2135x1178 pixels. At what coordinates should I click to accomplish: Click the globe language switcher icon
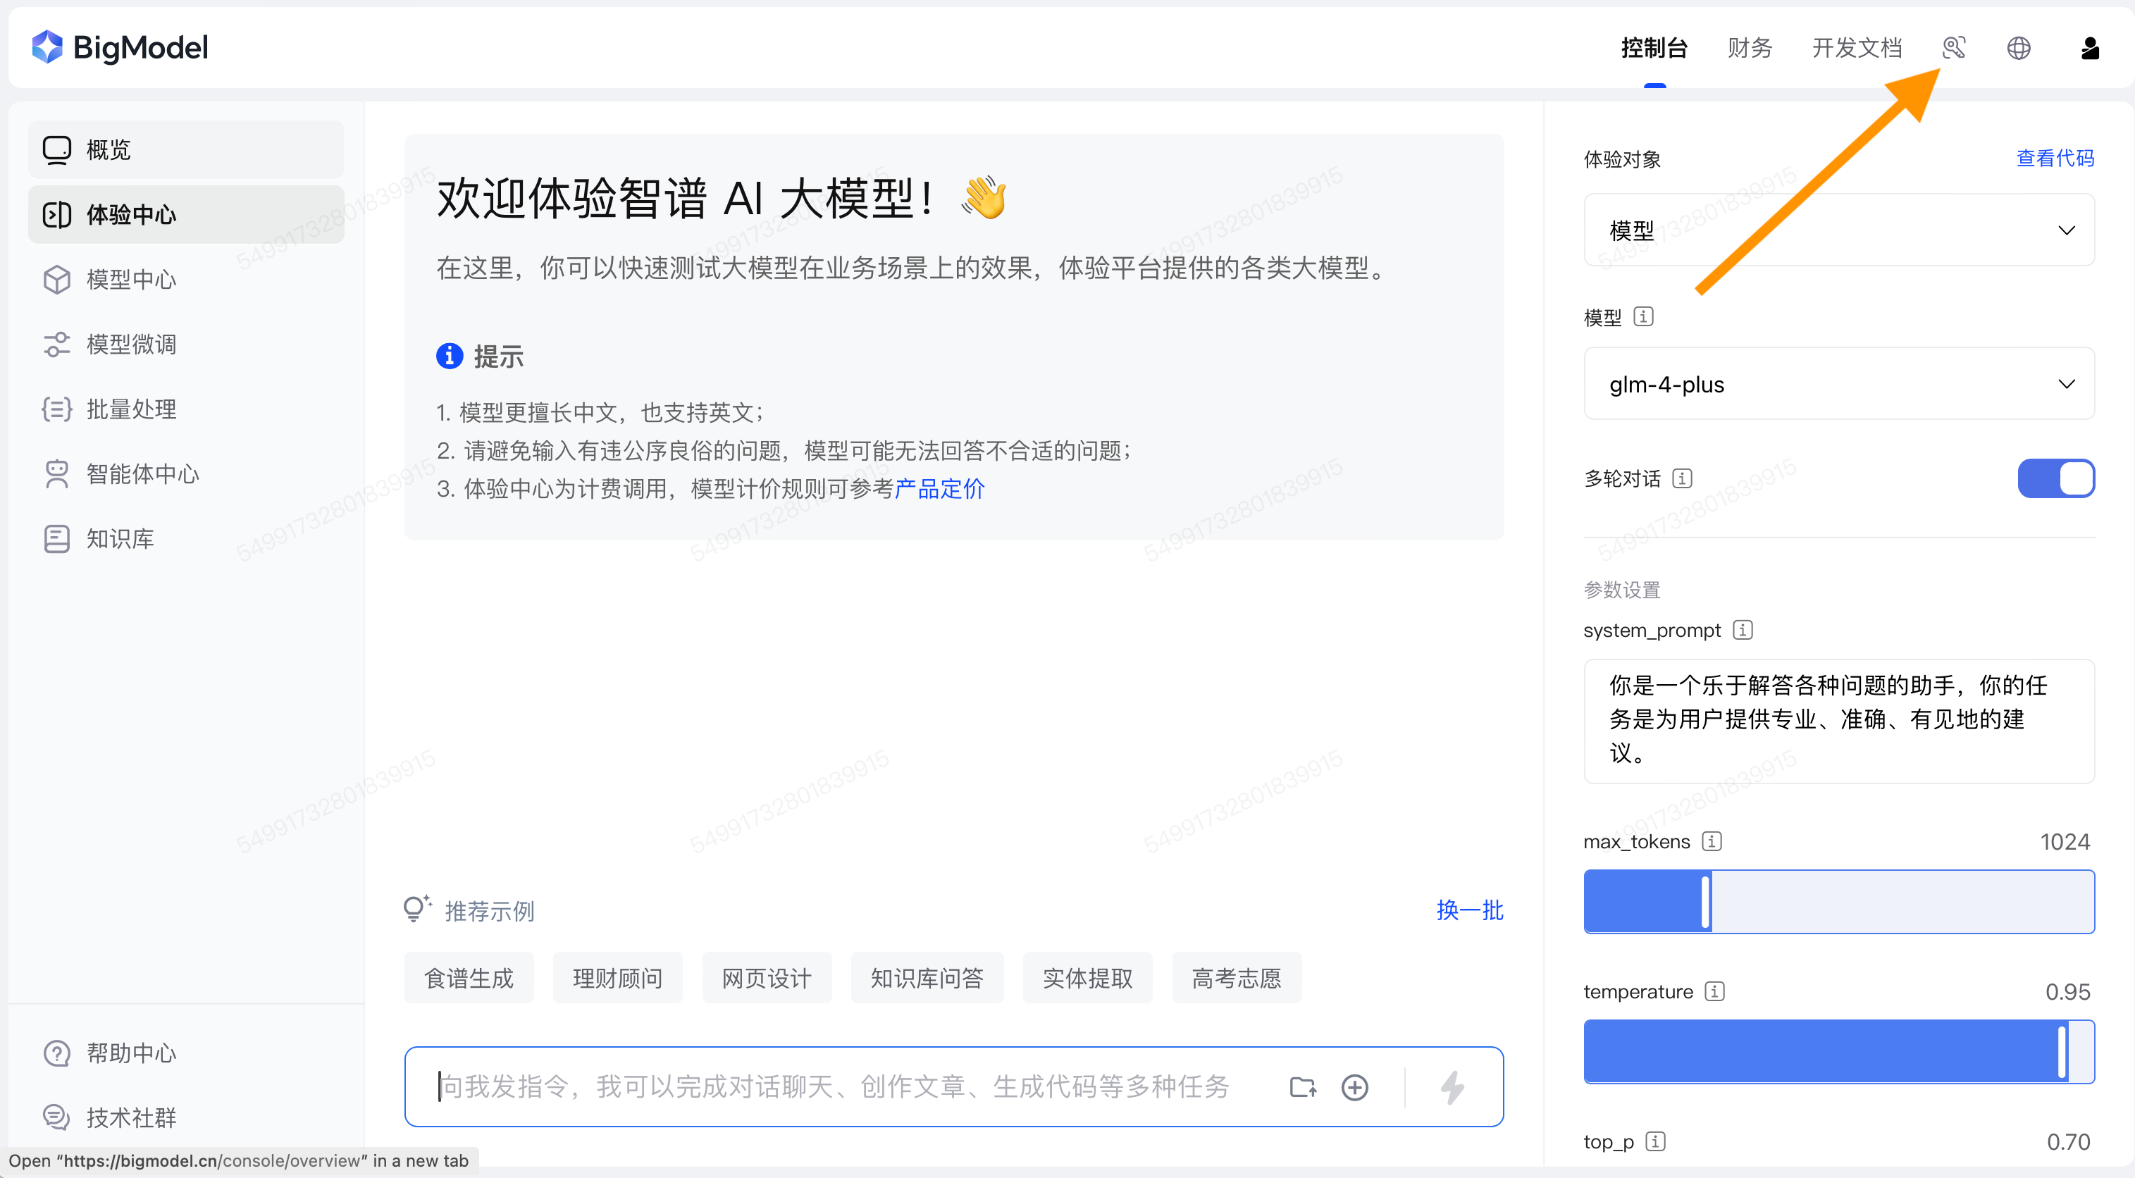point(2019,47)
